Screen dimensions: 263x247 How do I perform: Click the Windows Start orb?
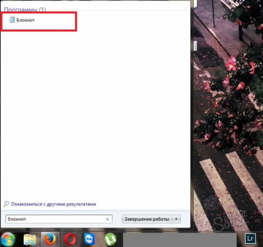coord(8,239)
